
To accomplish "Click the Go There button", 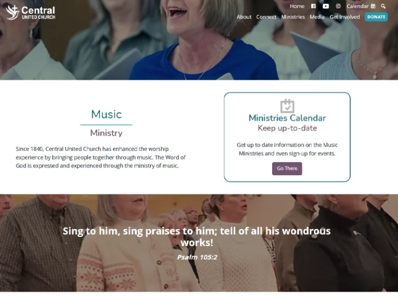I will point(287,169).
